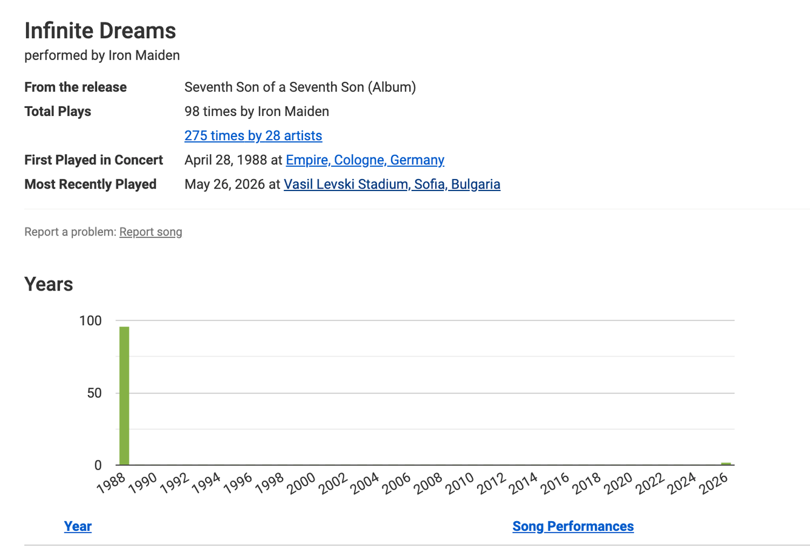The image size is (810, 546).
Task: Click the 1988 x-axis label
Action: point(112,483)
